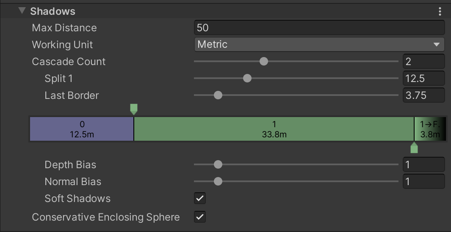Click the Max Distance value field
This screenshot has height=232, width=451.
[319, 28]
